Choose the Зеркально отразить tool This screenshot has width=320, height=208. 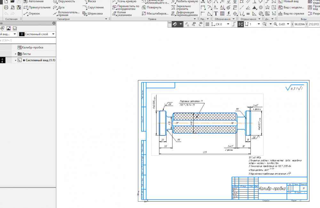tap(184, 7)
